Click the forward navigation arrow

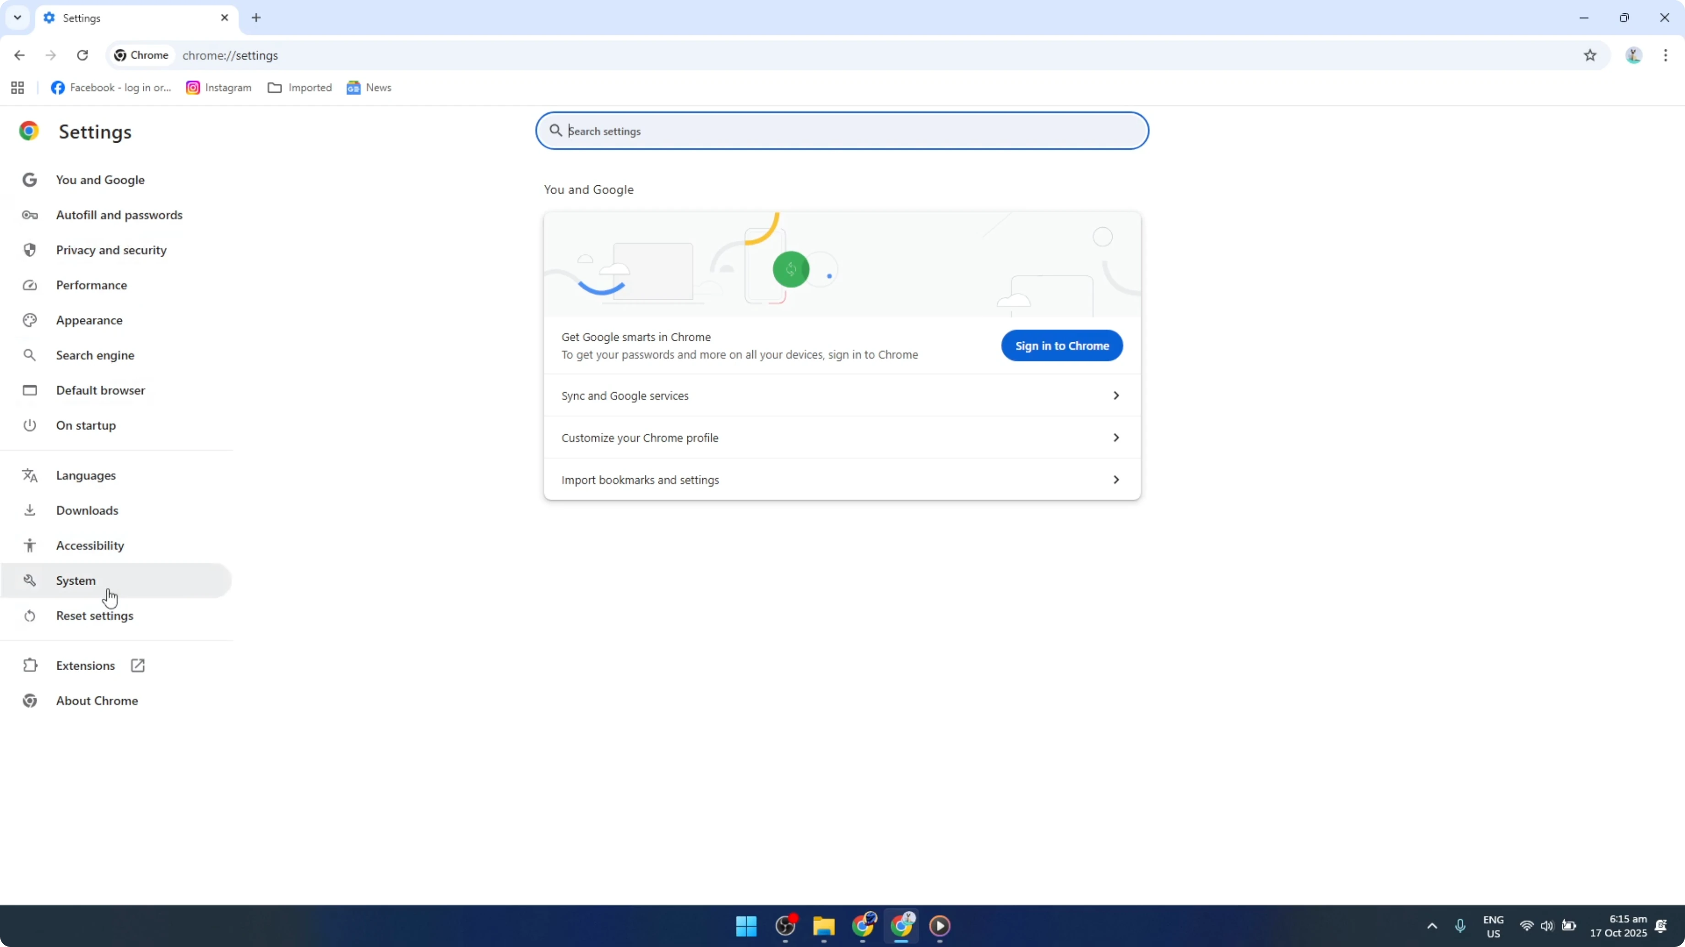(x=50, y=55)
